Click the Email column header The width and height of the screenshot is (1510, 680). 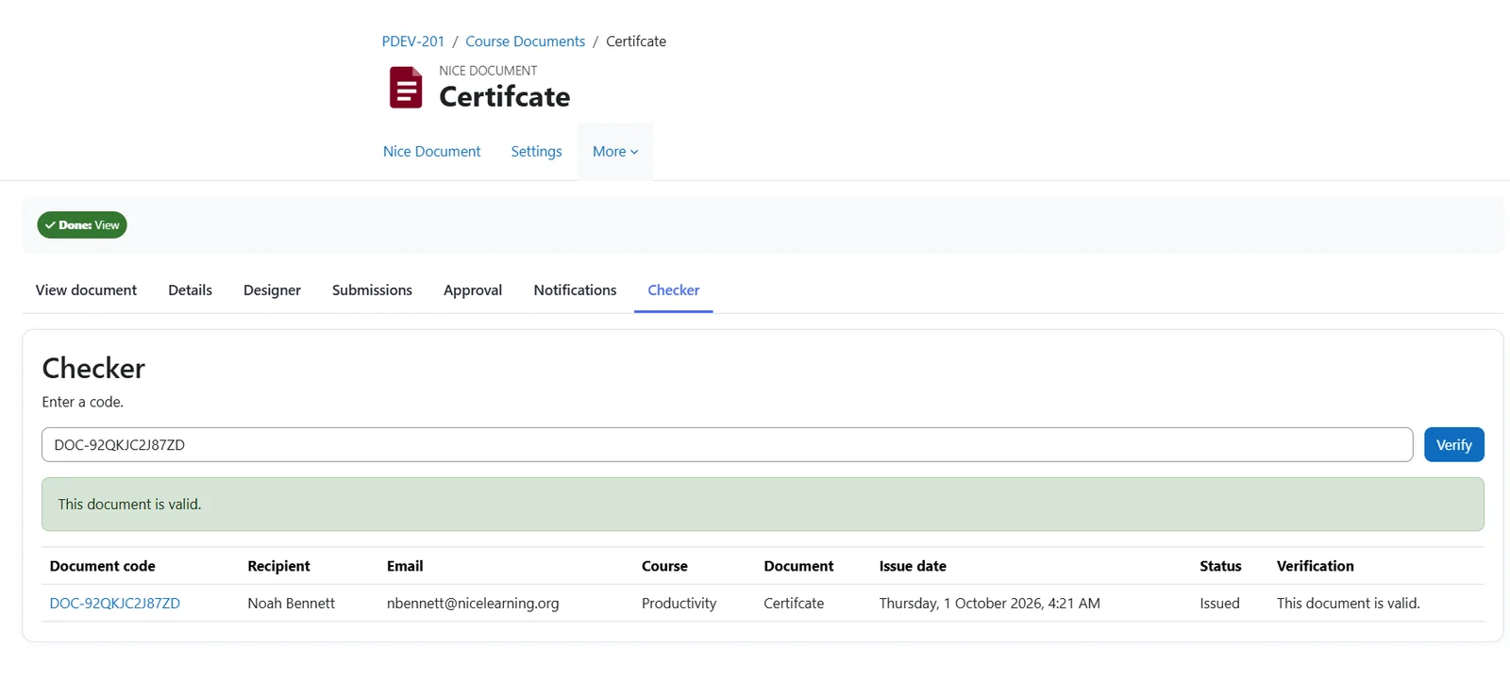405,566
